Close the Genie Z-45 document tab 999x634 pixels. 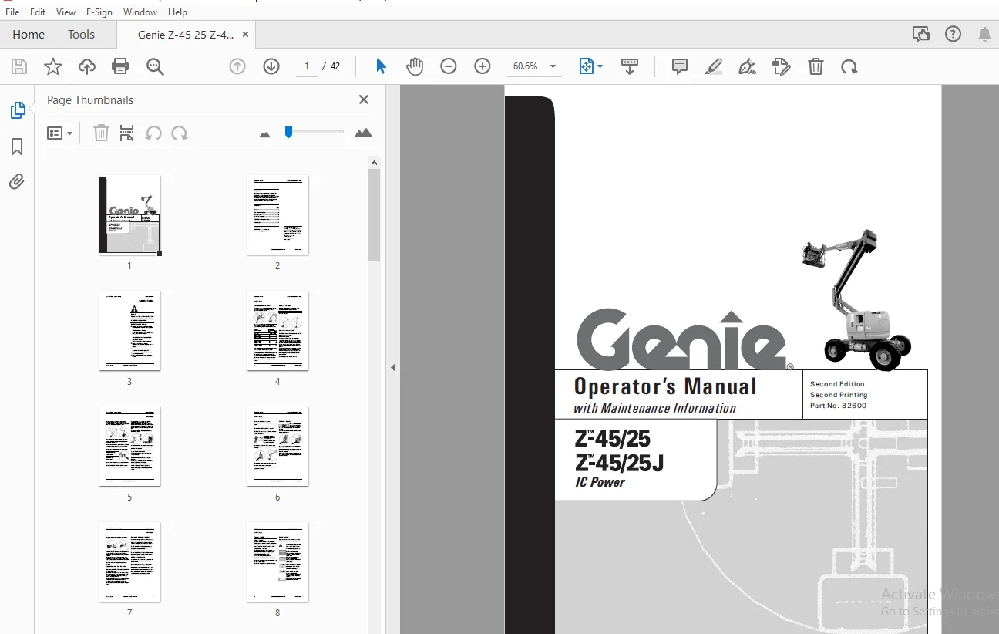(245, 34)
